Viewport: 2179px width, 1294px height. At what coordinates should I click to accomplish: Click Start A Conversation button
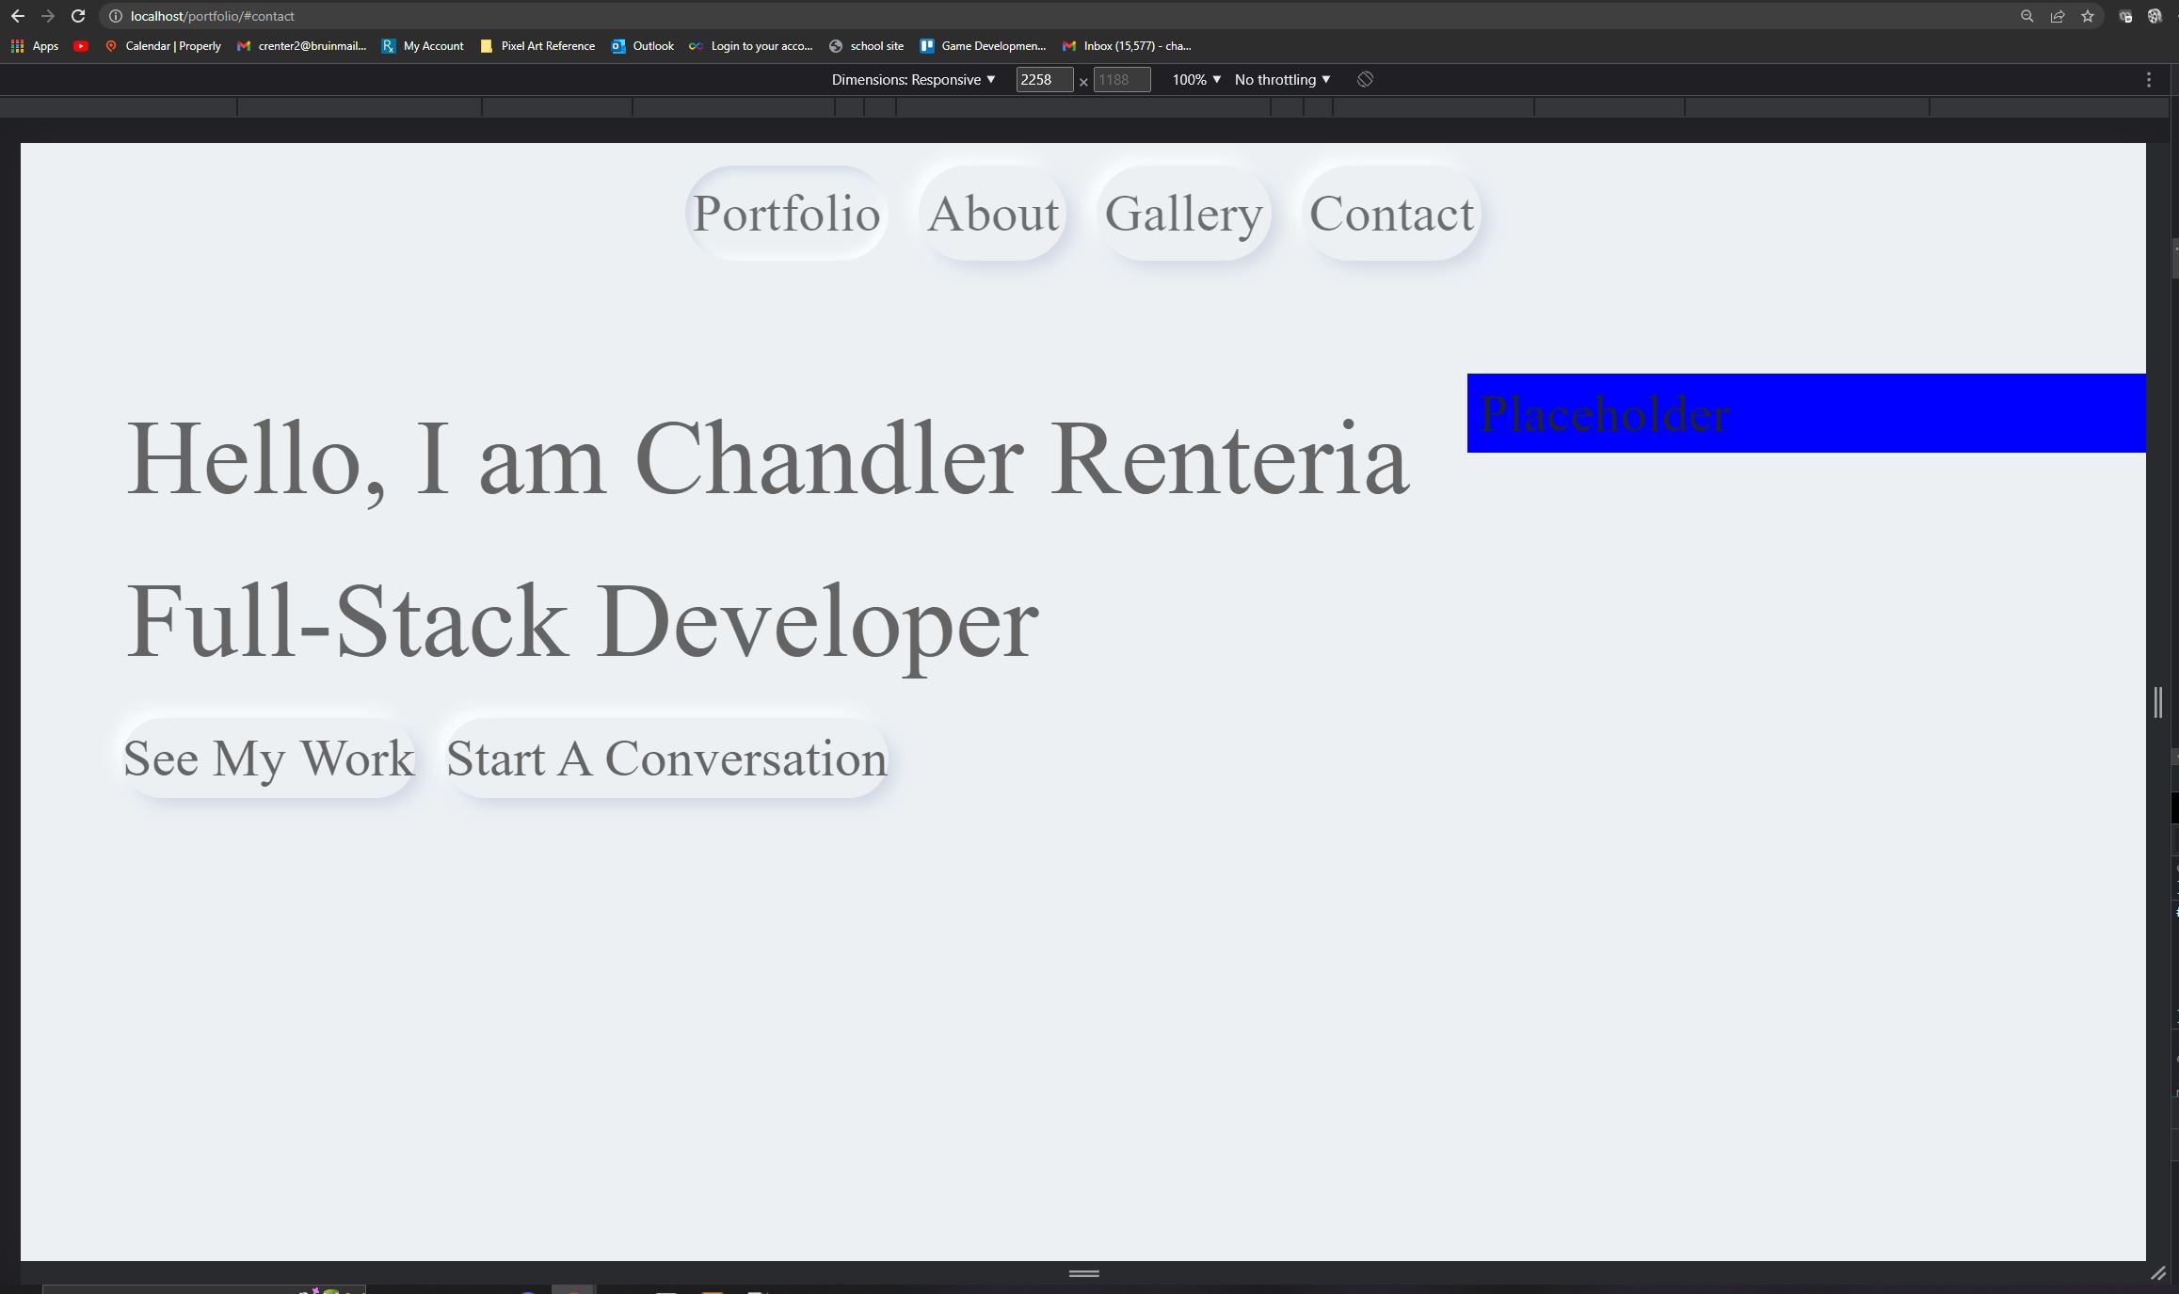(x=666, y=759)
